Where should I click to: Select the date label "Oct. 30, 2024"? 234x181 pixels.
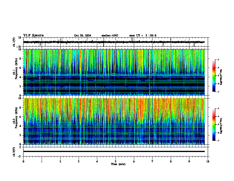82,35
